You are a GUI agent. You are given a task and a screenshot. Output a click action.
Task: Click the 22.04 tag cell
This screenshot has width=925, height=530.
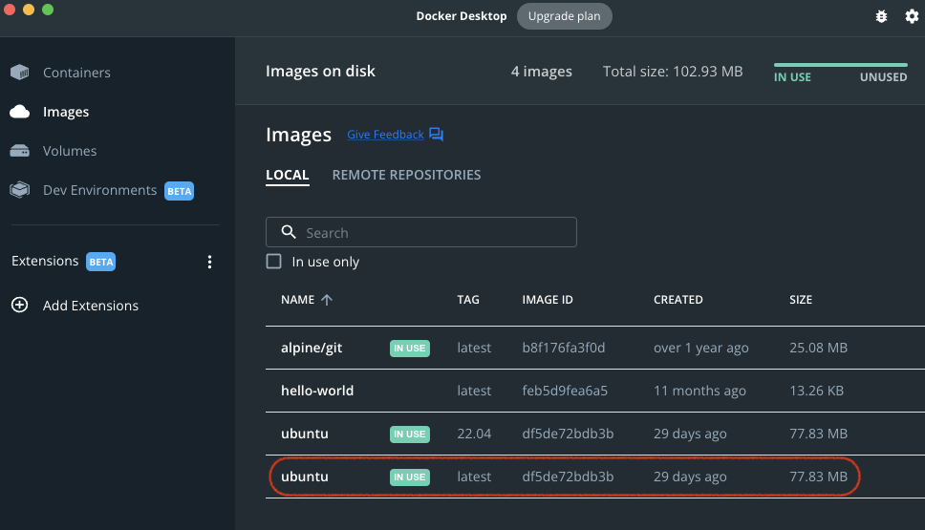[x=474, y=434]
